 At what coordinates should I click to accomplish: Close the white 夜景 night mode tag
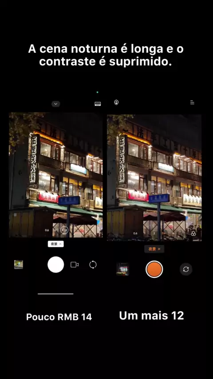pos(60,244)
